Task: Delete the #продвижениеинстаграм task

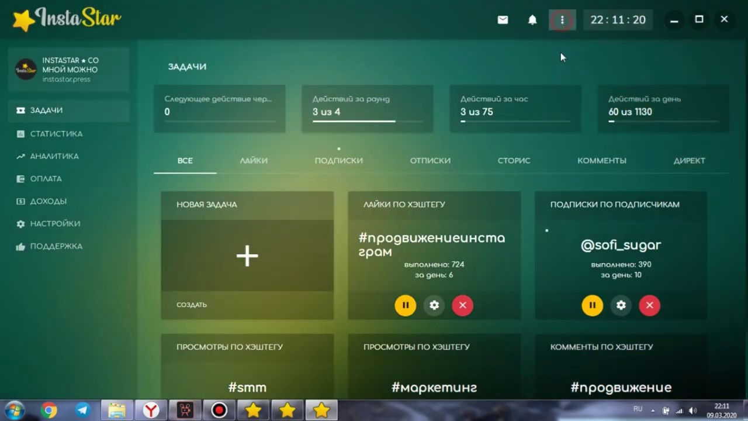Action: pos(462,305)
